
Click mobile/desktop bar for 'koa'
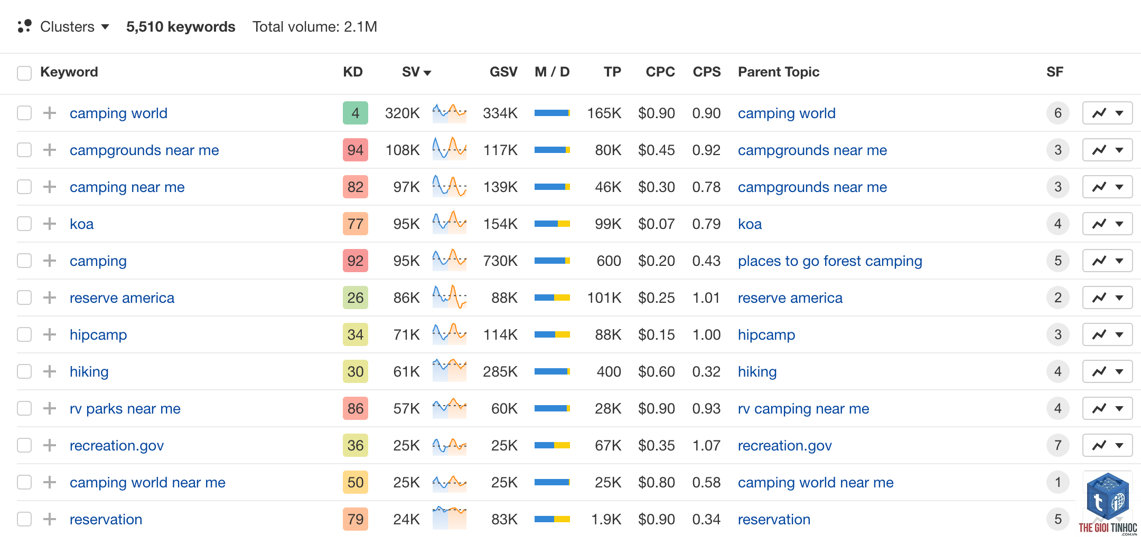552,224
